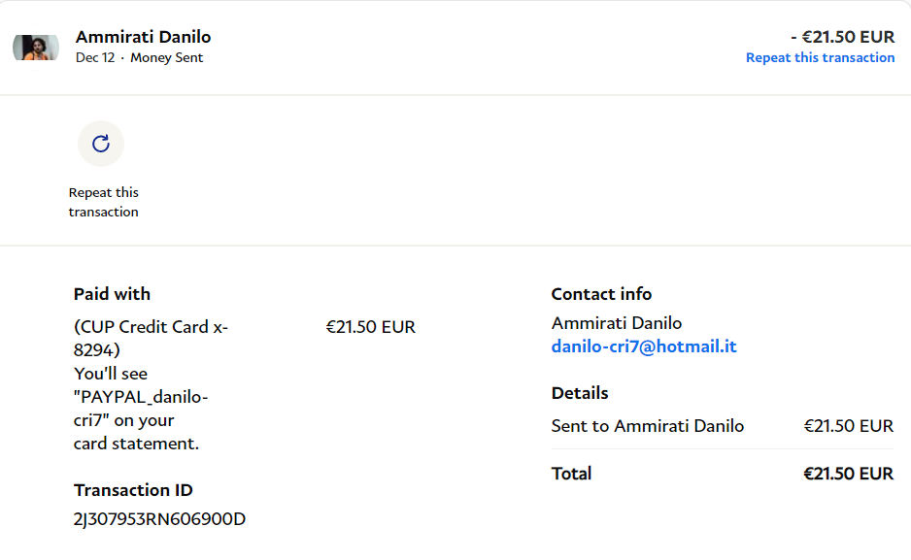Click the "Sent to Ammirati Danilo" line
Screen dimensions: 911x560
[647, 426]
